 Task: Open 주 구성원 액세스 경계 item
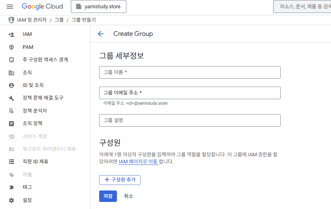45,60
